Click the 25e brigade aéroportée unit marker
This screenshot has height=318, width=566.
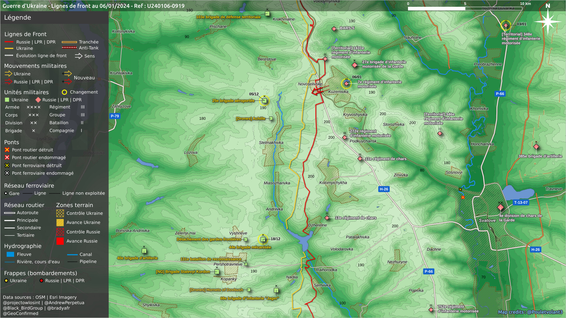[264, 101]
